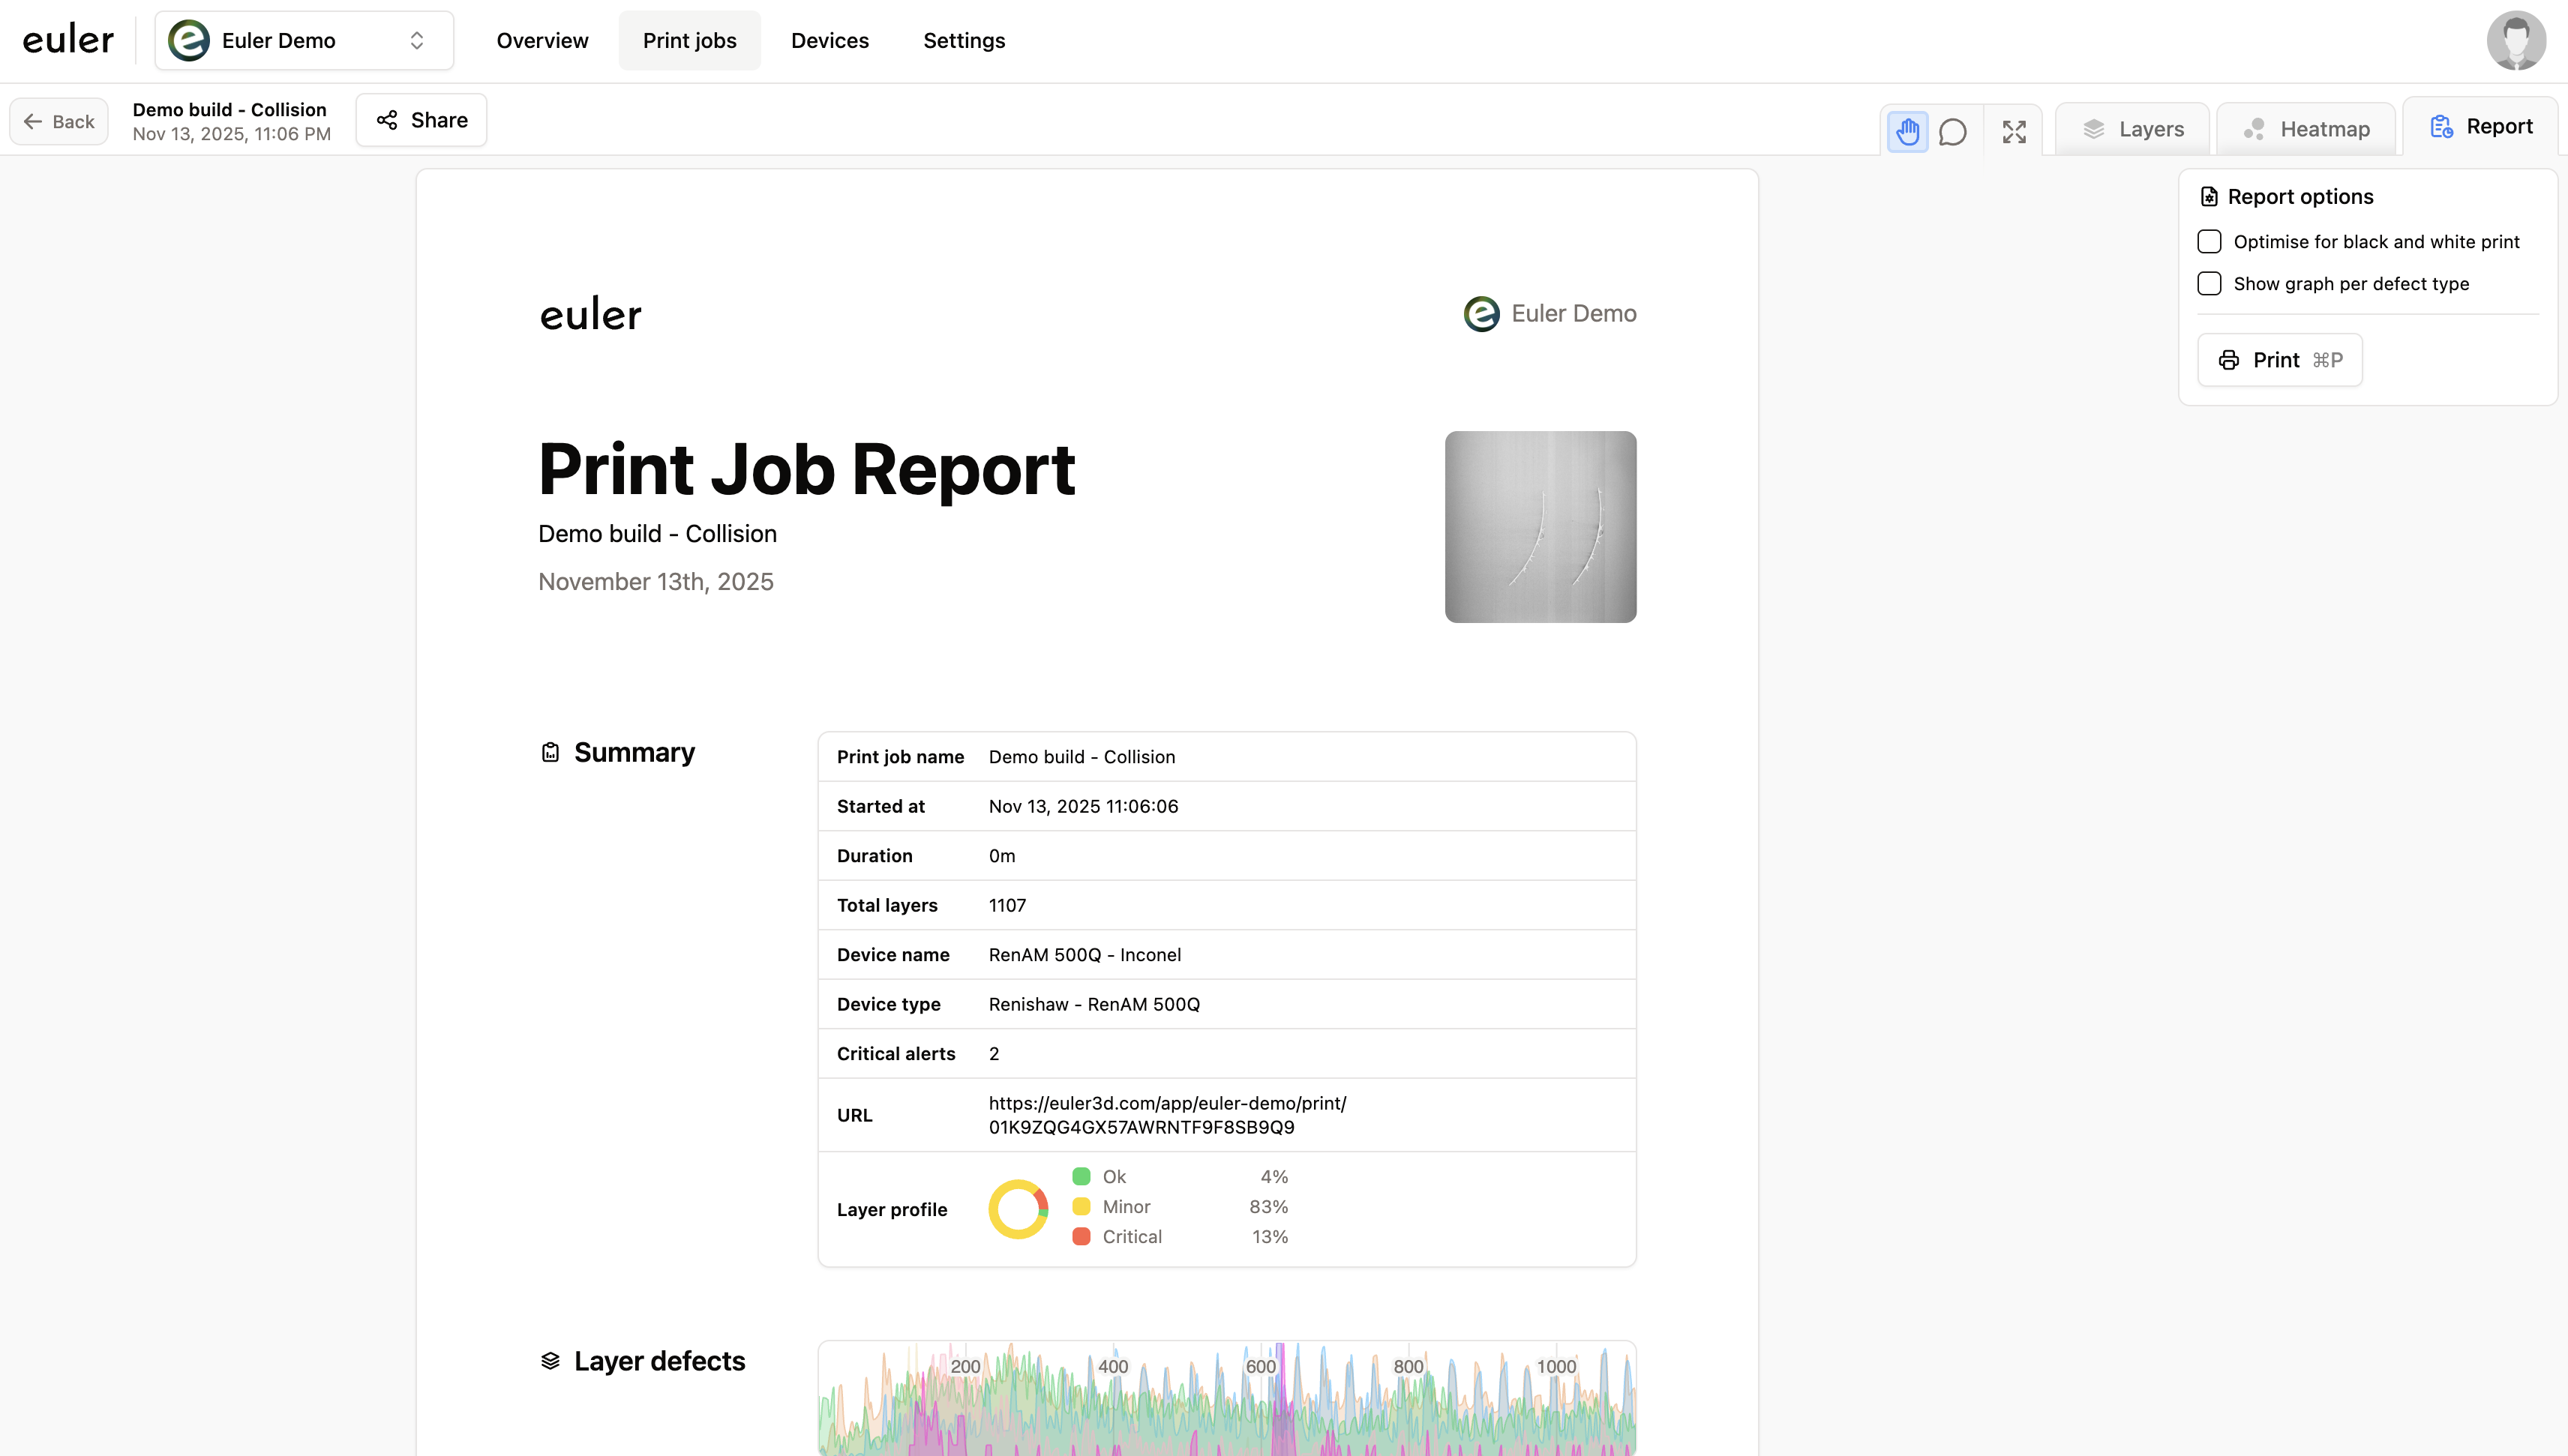This screenshot has width=2568, height=1456.
Task: Enable Show graph per defect type
Action: tap(2209, 283)
